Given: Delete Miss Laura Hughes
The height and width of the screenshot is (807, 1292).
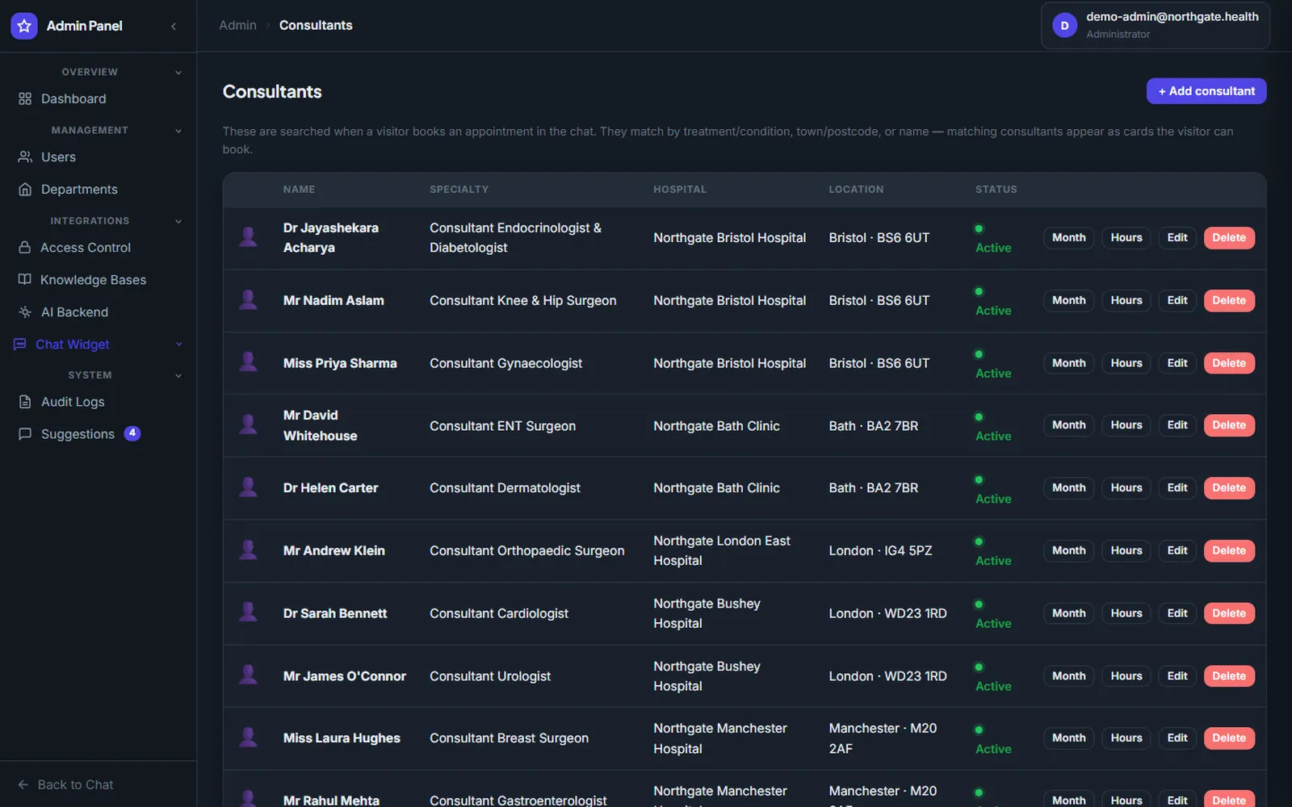Looking at the screenshot, I should point(1228,738).
